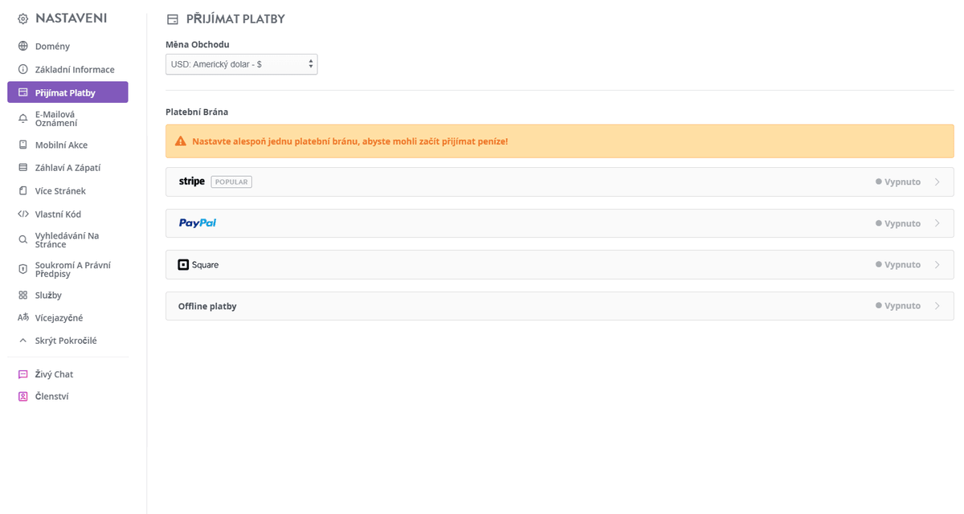This screenshot has height=514, width=964.
Task: Click the Stripe Vypnuto status
Action: pyautogui.click(x=898, y=182)
